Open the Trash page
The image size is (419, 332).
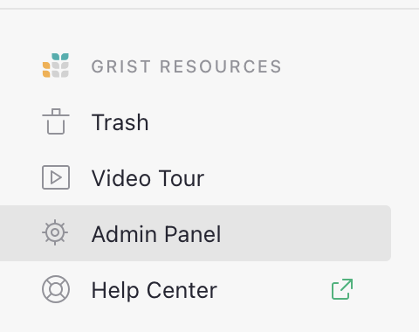[120, 122]
